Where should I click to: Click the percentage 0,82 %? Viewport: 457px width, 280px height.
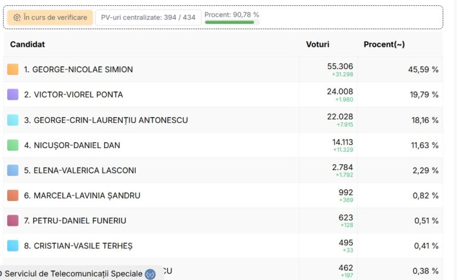point(425,196)
